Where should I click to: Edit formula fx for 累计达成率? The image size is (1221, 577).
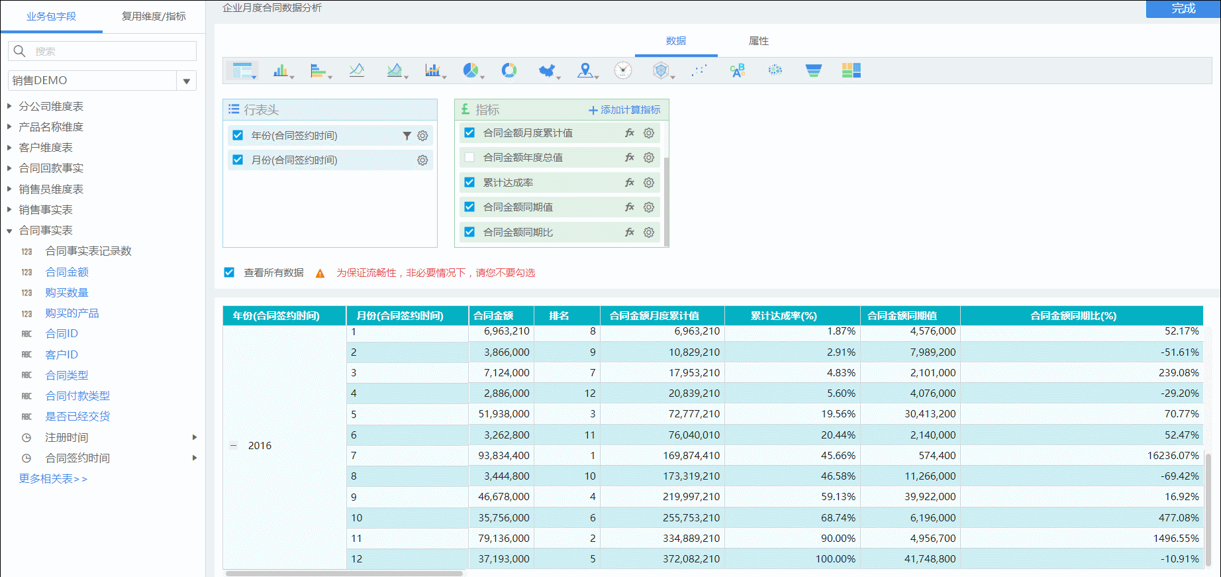(x=630, y=183)
